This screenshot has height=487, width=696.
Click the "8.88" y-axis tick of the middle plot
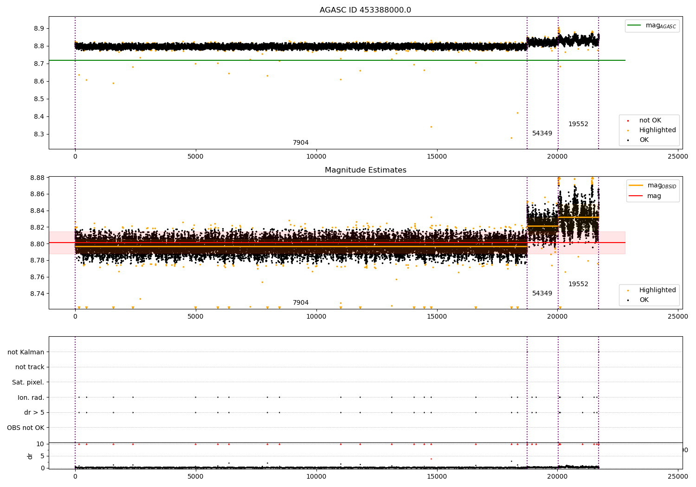point(37,178)
